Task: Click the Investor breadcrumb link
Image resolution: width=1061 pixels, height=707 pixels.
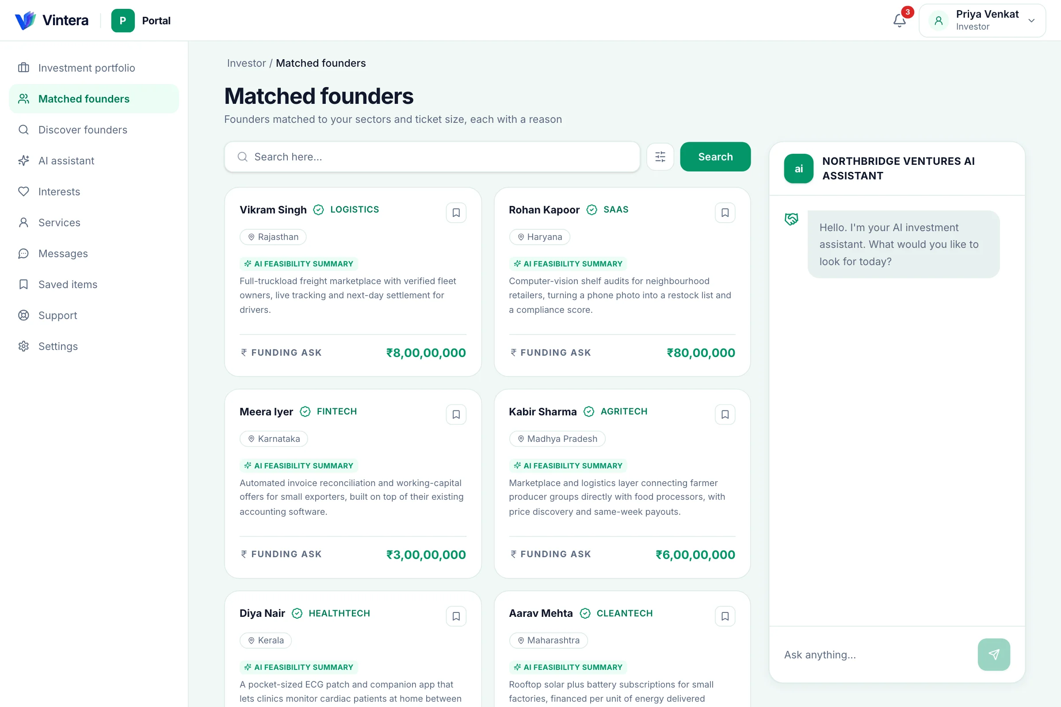Action: (246, 63)
